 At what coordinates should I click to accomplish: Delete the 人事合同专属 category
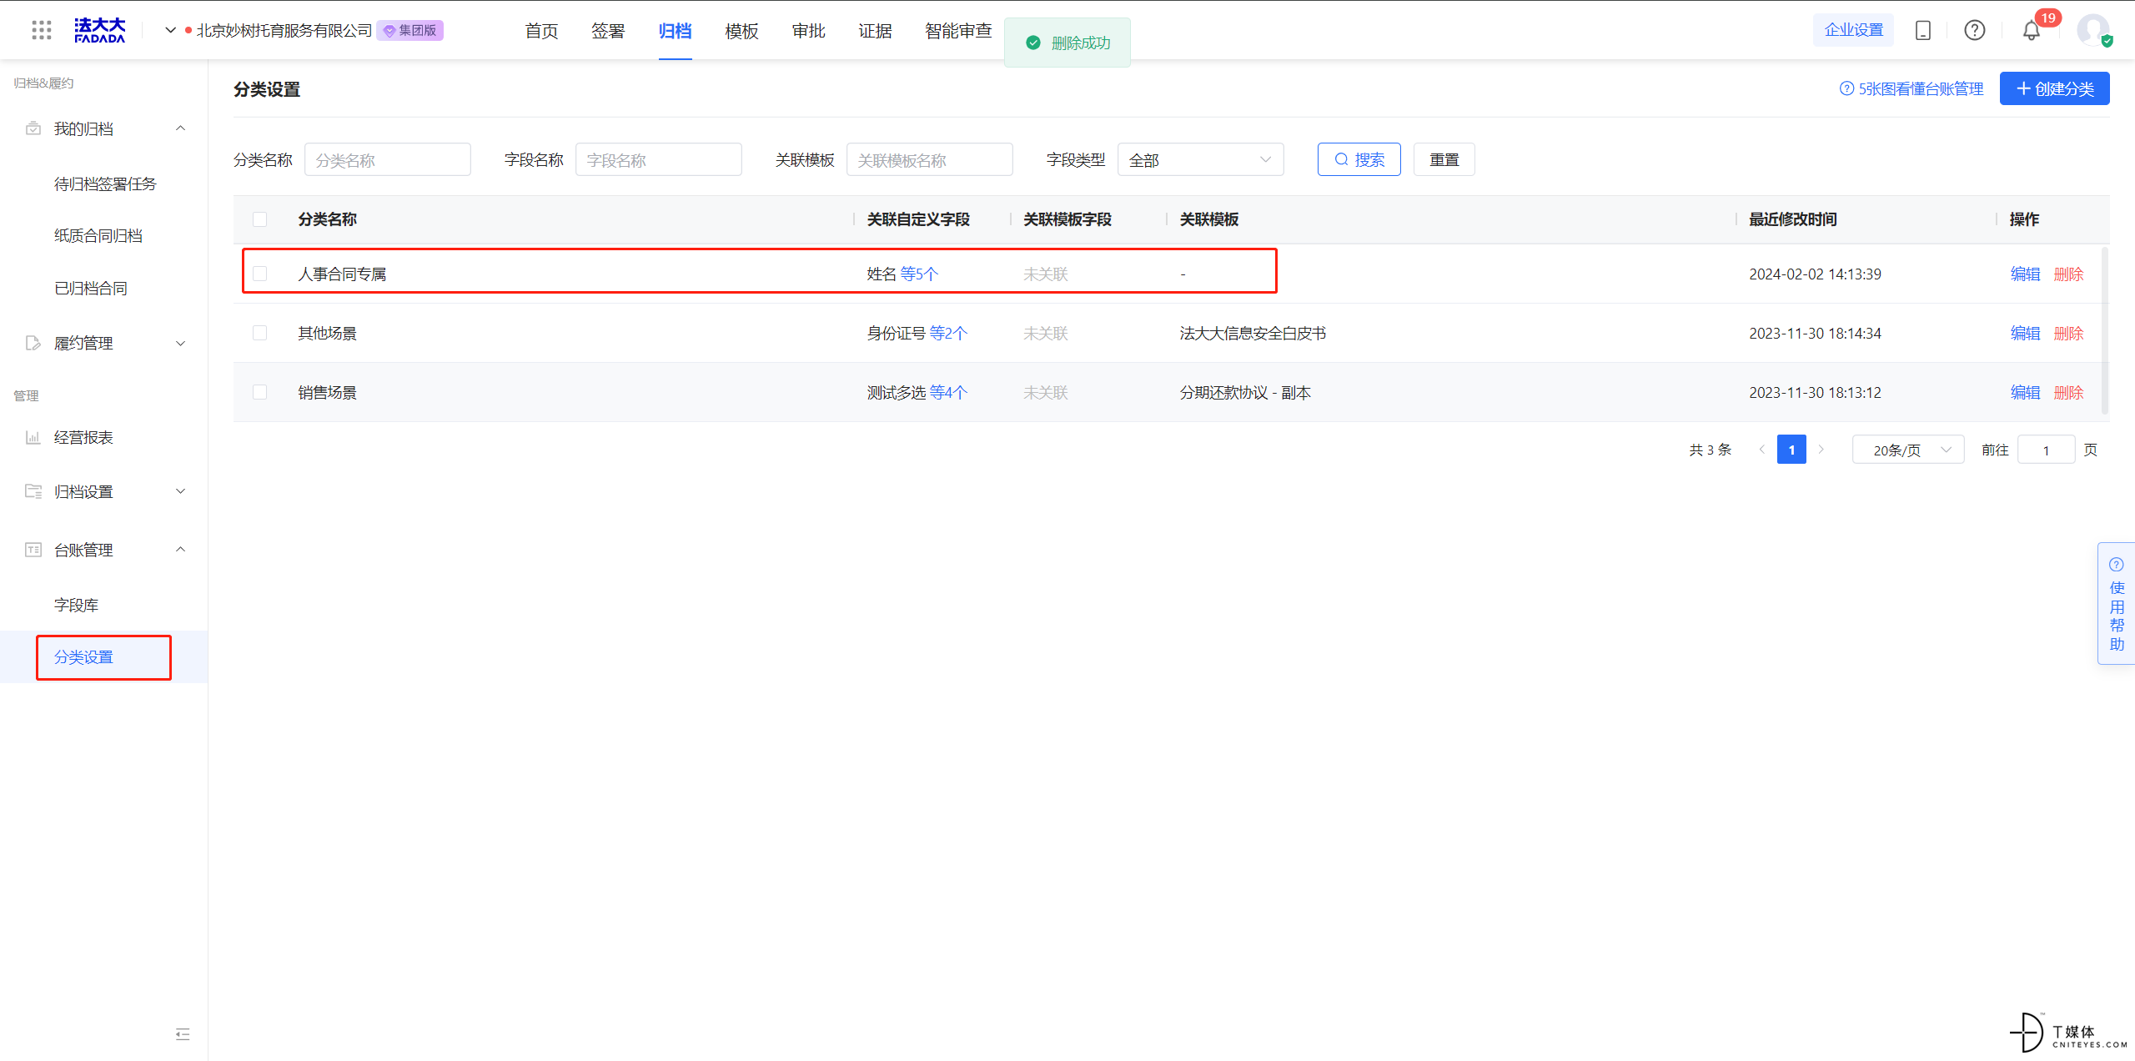coord(2068,274)
